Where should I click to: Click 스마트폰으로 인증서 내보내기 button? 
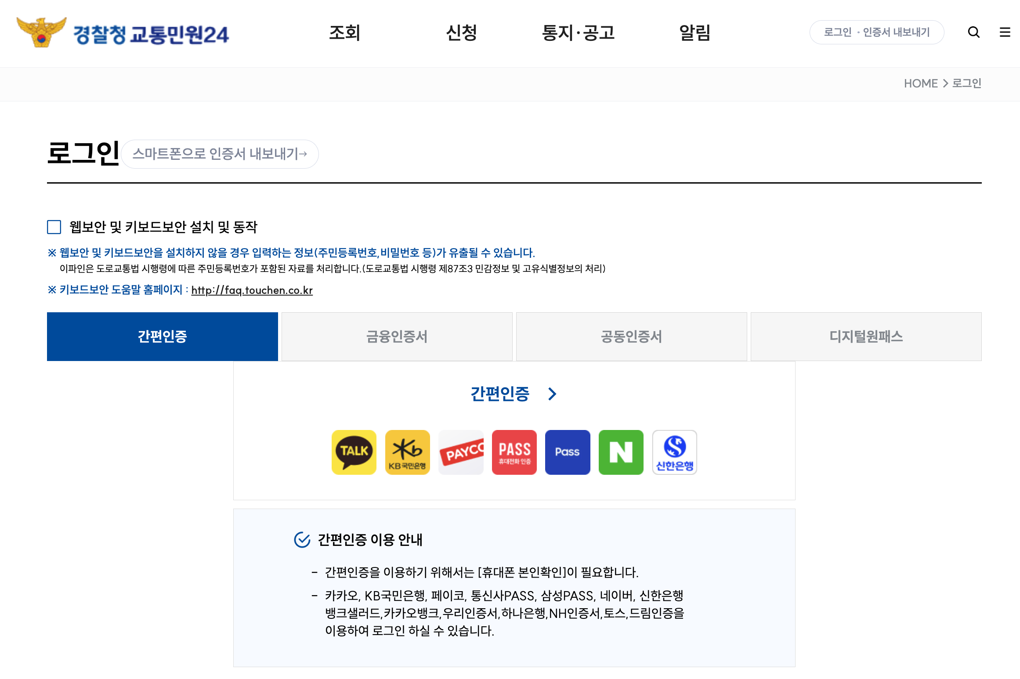point(220,154)
